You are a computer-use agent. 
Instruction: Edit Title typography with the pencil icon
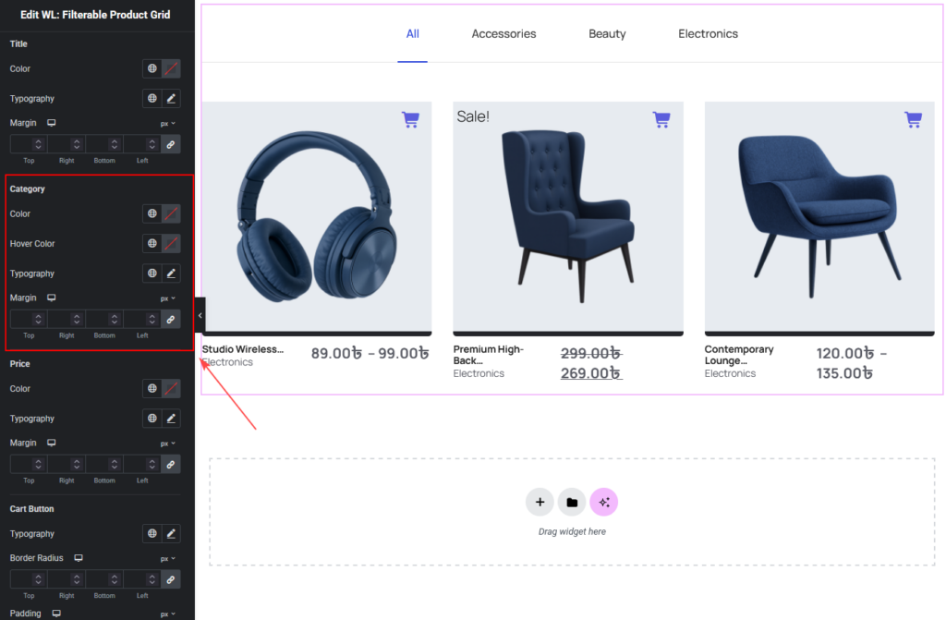tap(172, 98)
